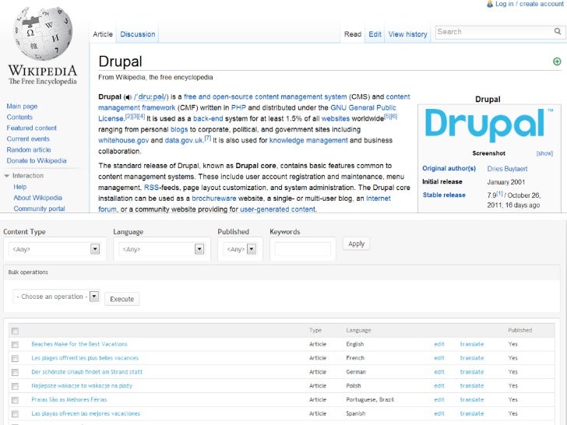Switch to the Discussion tab
The width and height of the screenshot is (567, 425).
click(137, 34)
